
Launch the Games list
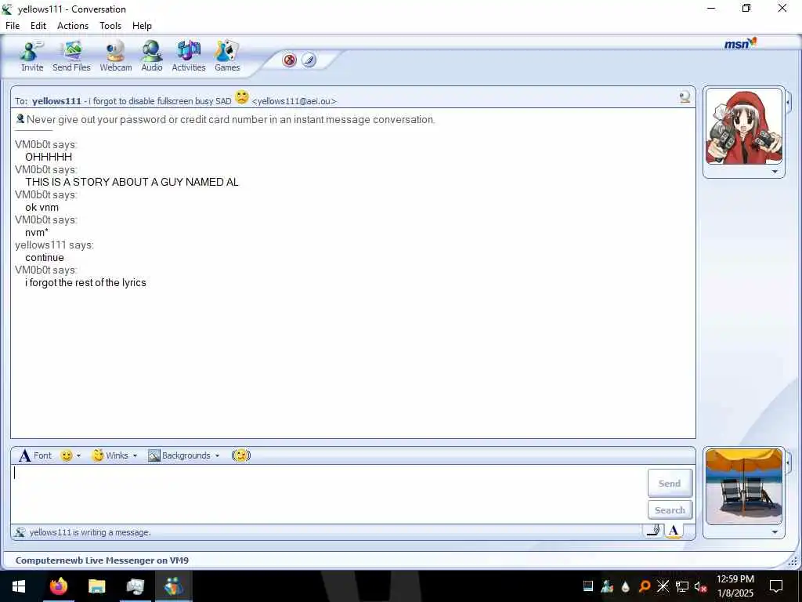(227, 56)
